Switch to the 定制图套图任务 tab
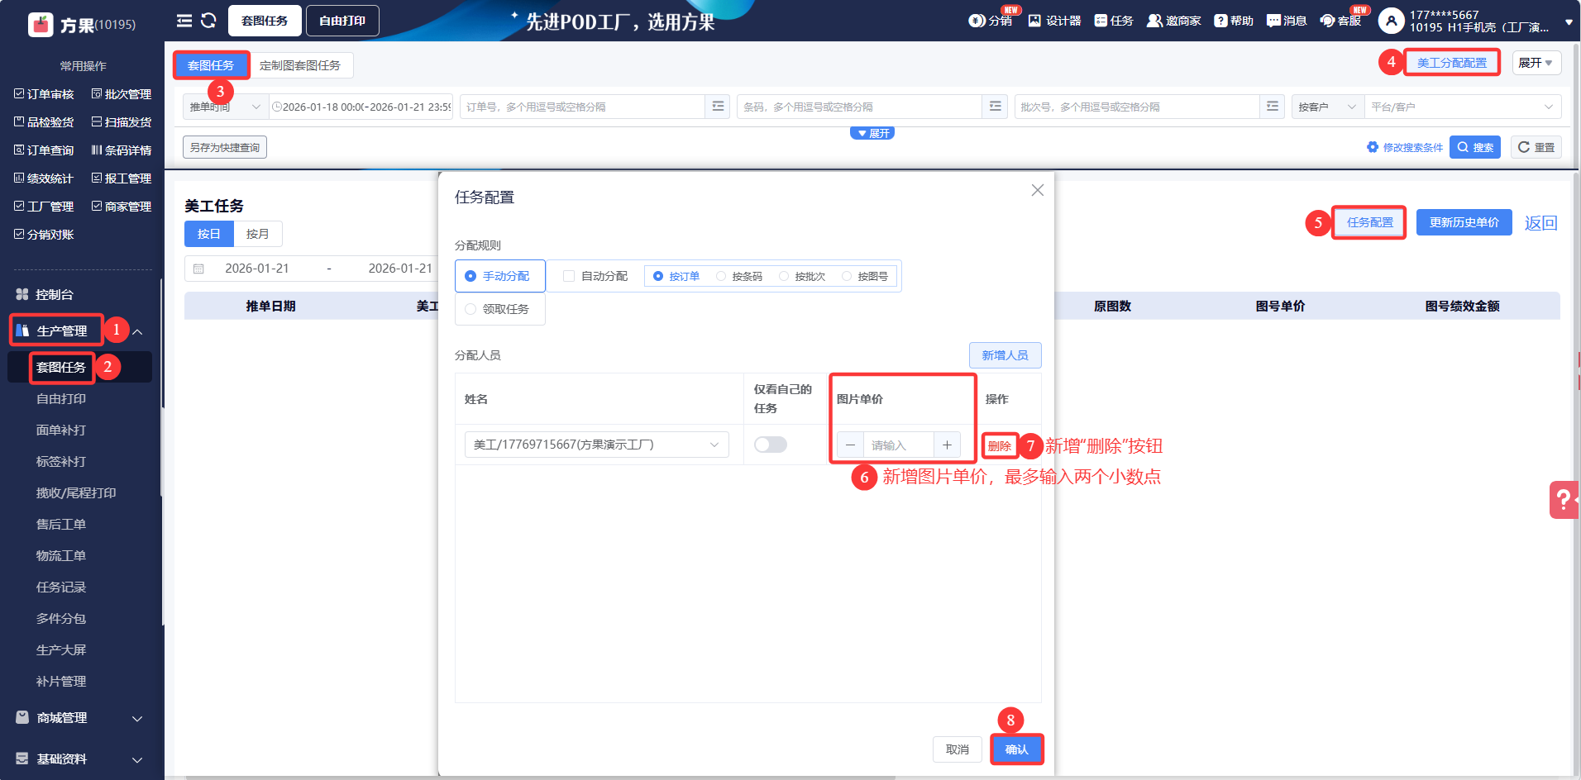This screenshot has height=780, width=1581. tap(299, 65)
